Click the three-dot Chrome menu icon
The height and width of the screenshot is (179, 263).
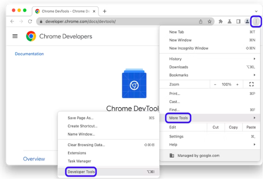[256, 21]
